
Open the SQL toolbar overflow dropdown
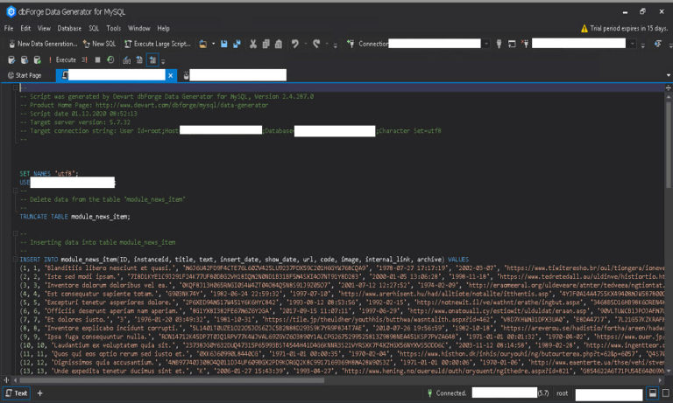[x=163, y=61]
